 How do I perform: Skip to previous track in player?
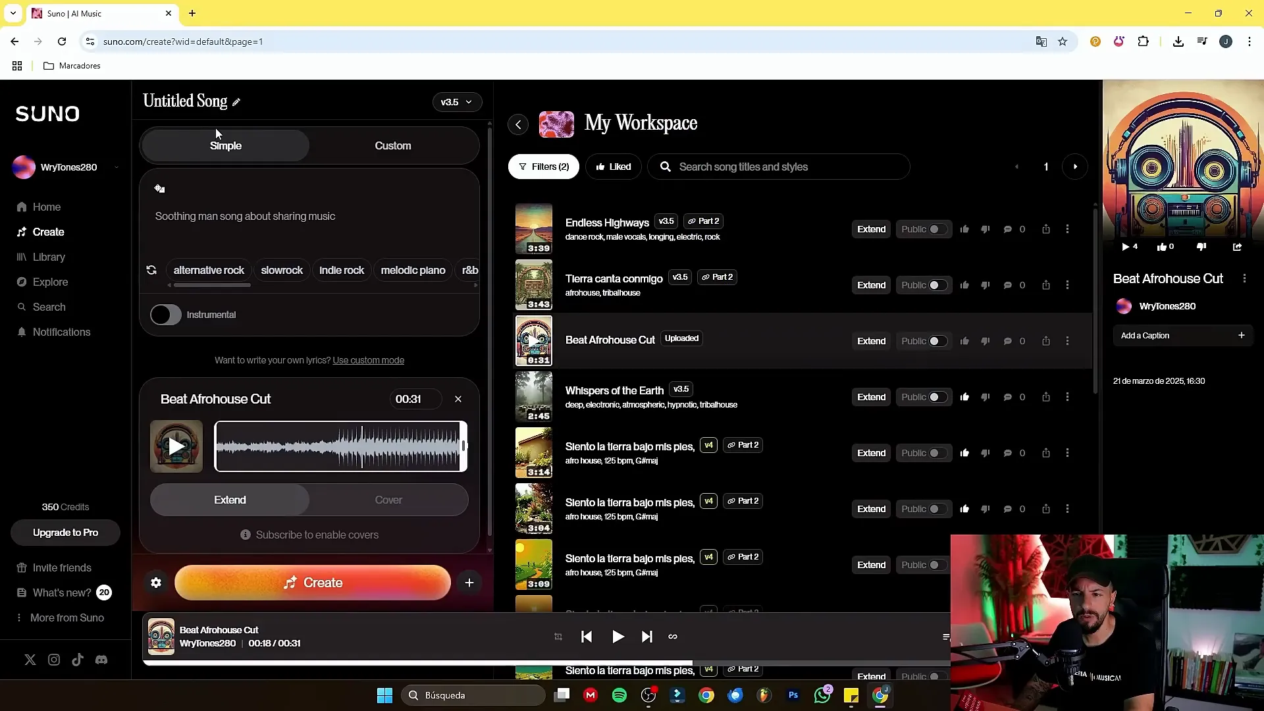[587, 637]
